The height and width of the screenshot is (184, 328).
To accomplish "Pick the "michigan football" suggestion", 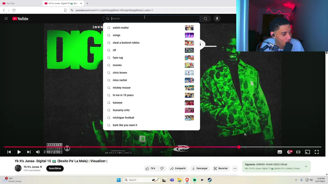I will coord(151,118).
